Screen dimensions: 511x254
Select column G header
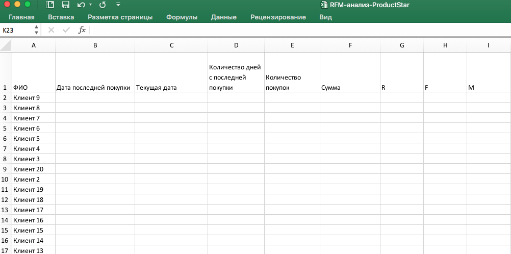point(402,45)
